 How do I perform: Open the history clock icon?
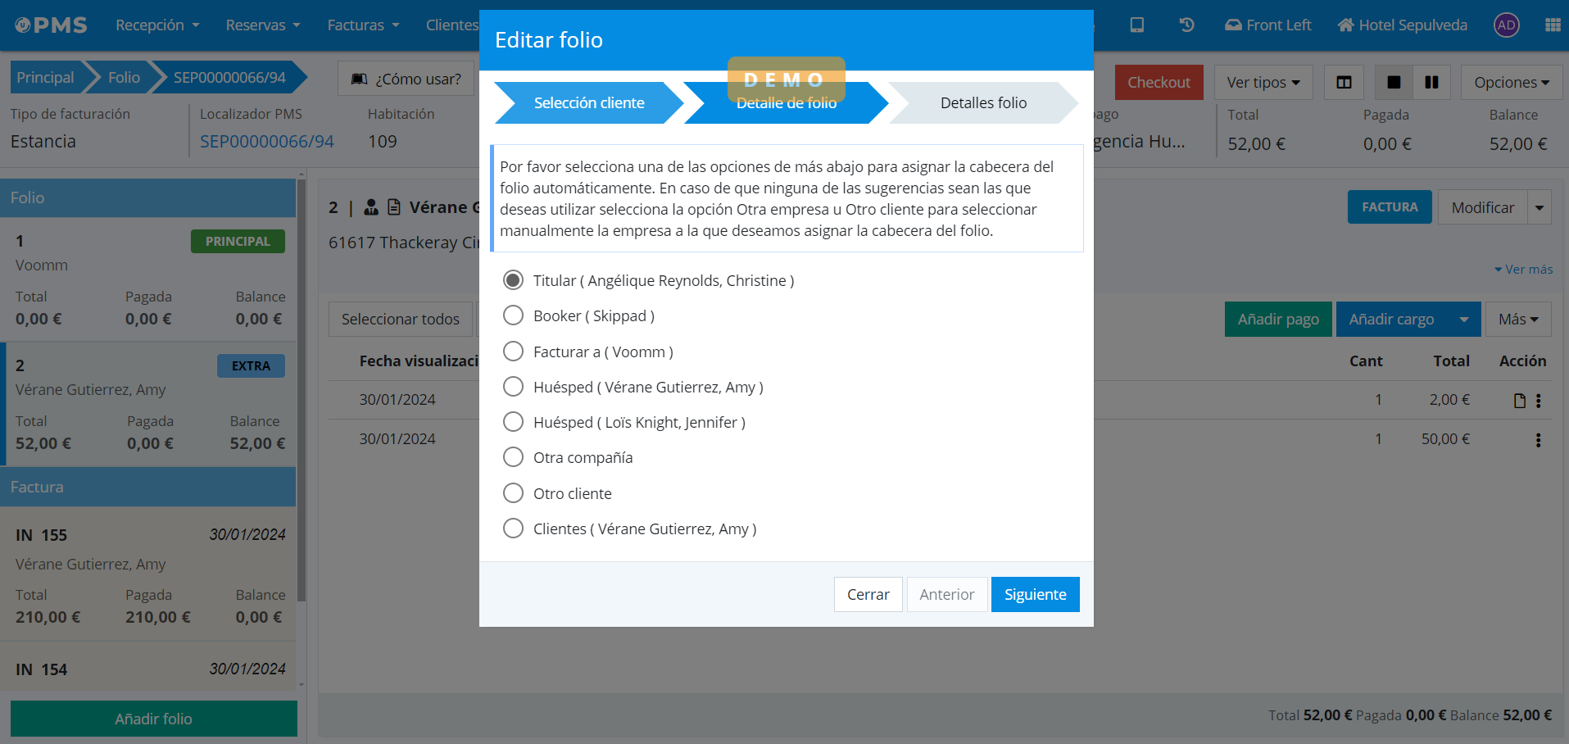1186,25
